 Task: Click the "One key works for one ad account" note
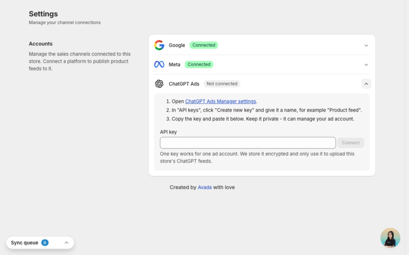click(257, 158)
